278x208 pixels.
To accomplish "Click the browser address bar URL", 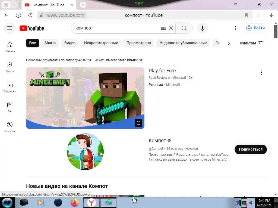I will [x=66, y=15].
